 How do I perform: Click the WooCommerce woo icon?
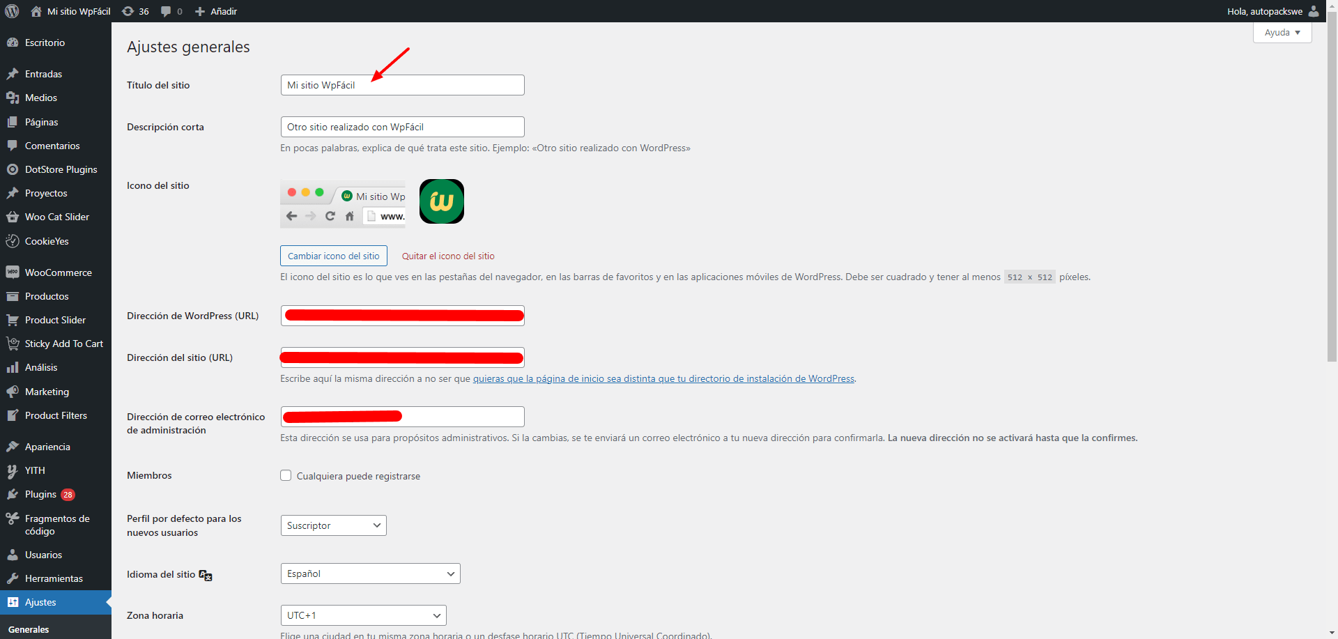13,272
